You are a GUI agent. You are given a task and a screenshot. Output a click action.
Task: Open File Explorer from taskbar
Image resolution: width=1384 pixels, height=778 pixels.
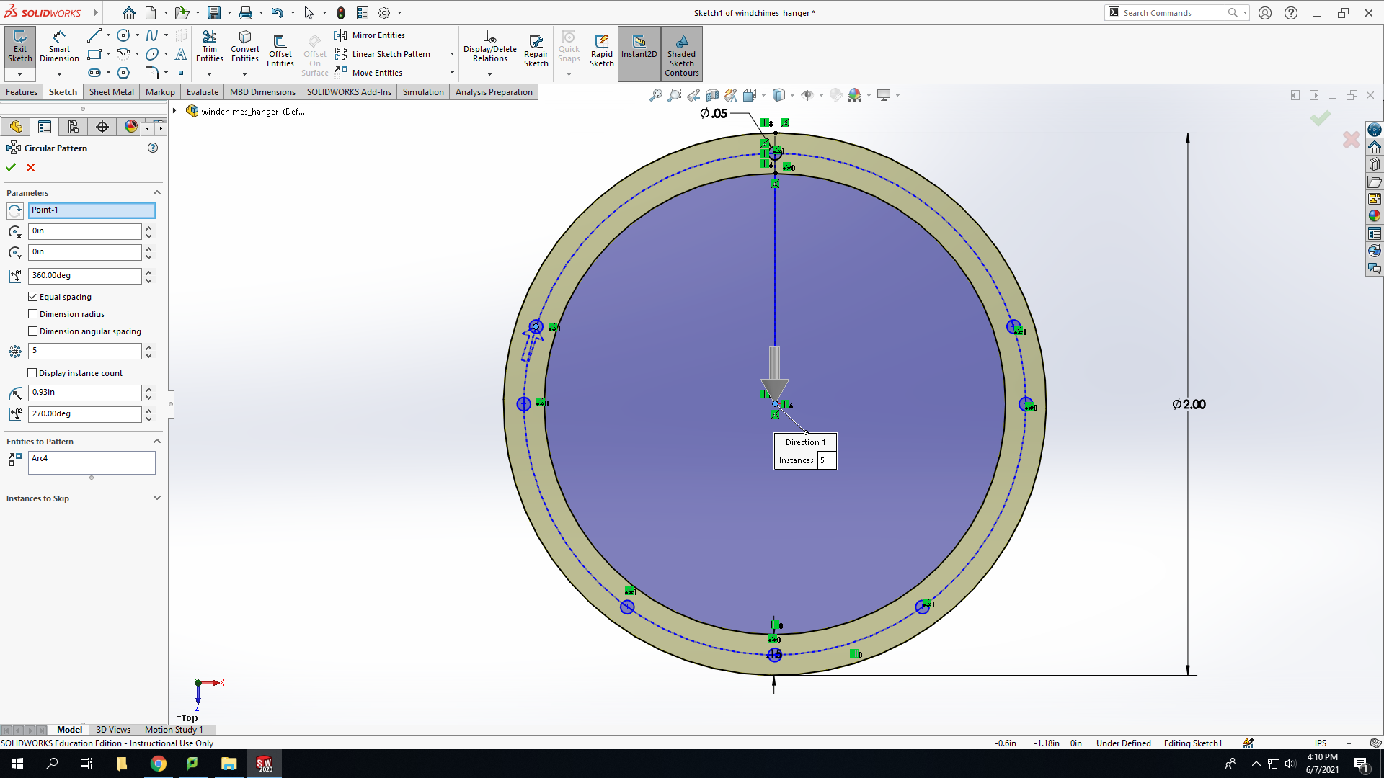tap(229, 764)
